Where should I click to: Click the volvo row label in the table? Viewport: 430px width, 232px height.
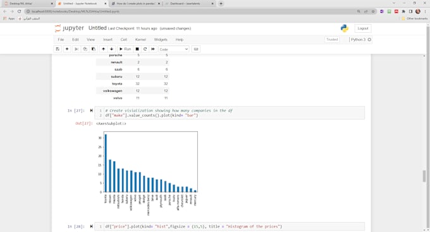118,98
